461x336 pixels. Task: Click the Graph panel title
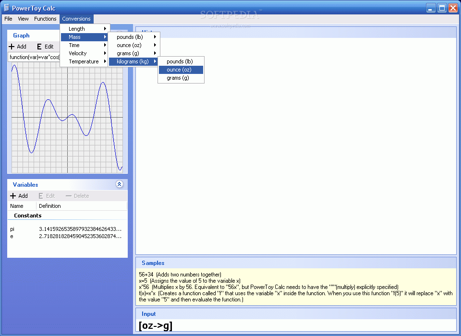(21, 36)
